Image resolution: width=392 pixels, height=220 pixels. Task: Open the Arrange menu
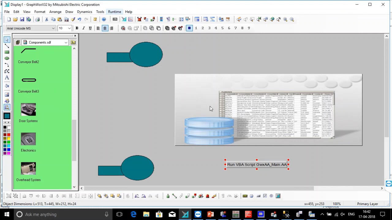pos(55,12)
